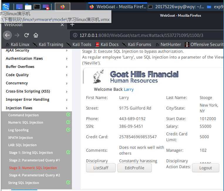Expand the AJAX Security chevron

(67, 50)
